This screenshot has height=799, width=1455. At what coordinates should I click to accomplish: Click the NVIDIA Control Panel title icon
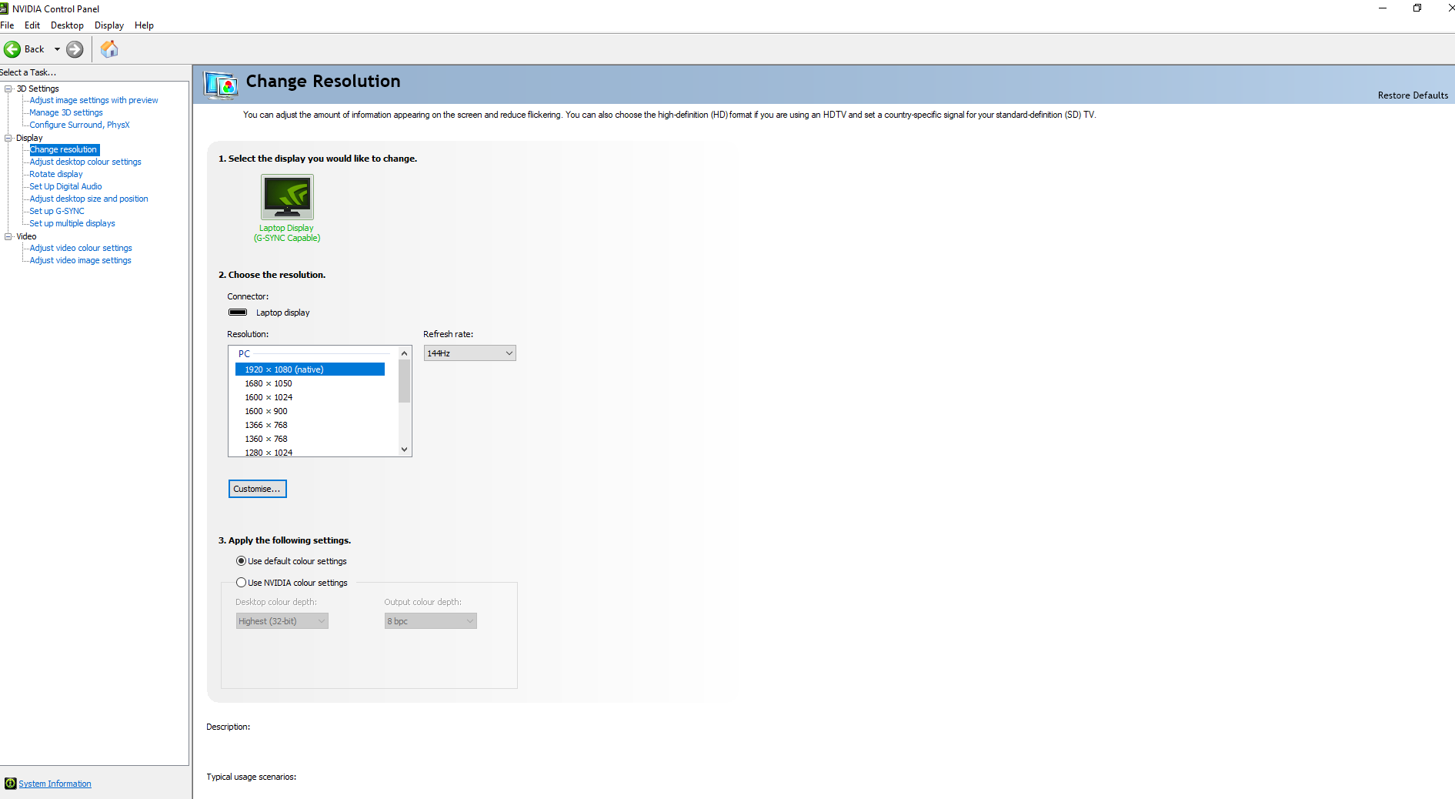[x=4, y=8]
